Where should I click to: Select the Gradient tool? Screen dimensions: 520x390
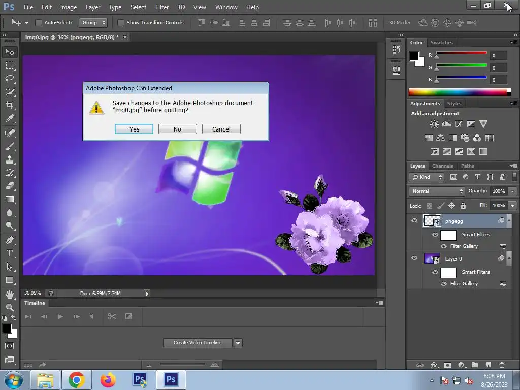coord(10,199)
